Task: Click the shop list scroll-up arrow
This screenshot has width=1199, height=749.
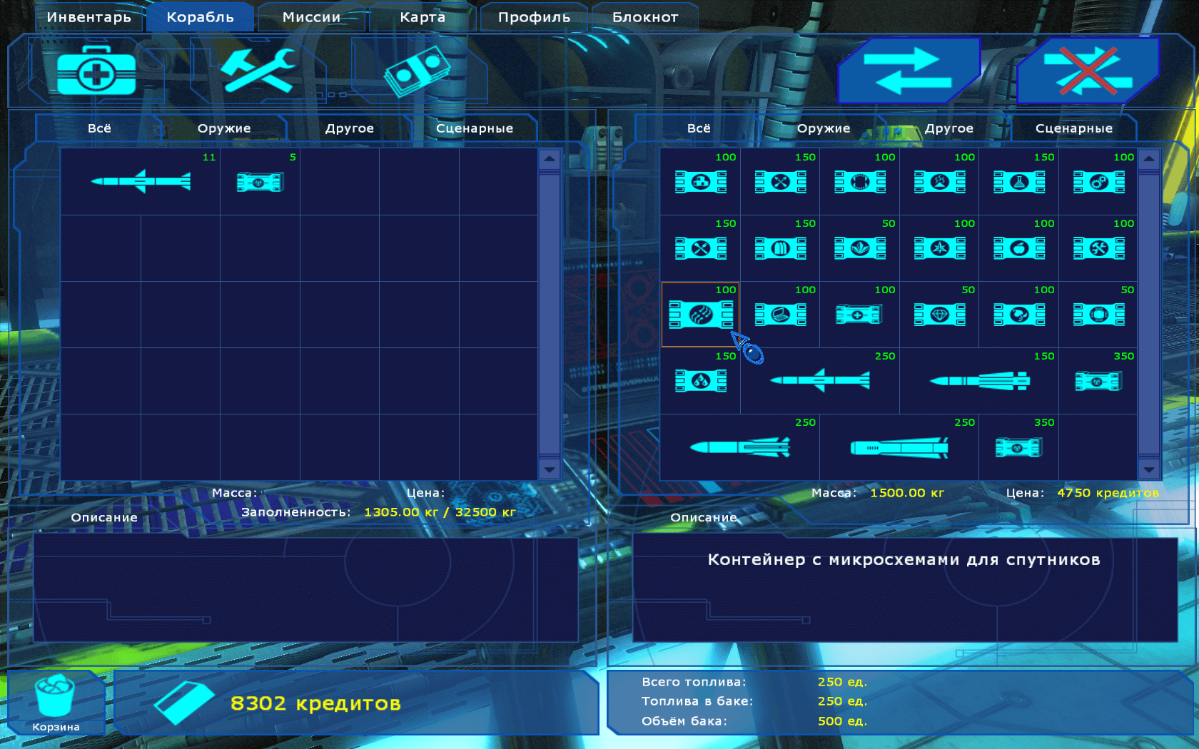Action: click(x=1148, y=159)
